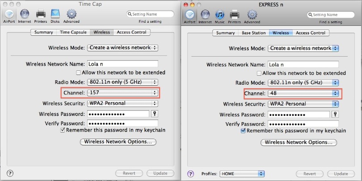The image size is (362, 181).
Task: Click Wireless Password field in EXPRESS n window
Action: [x=299, y=115]
